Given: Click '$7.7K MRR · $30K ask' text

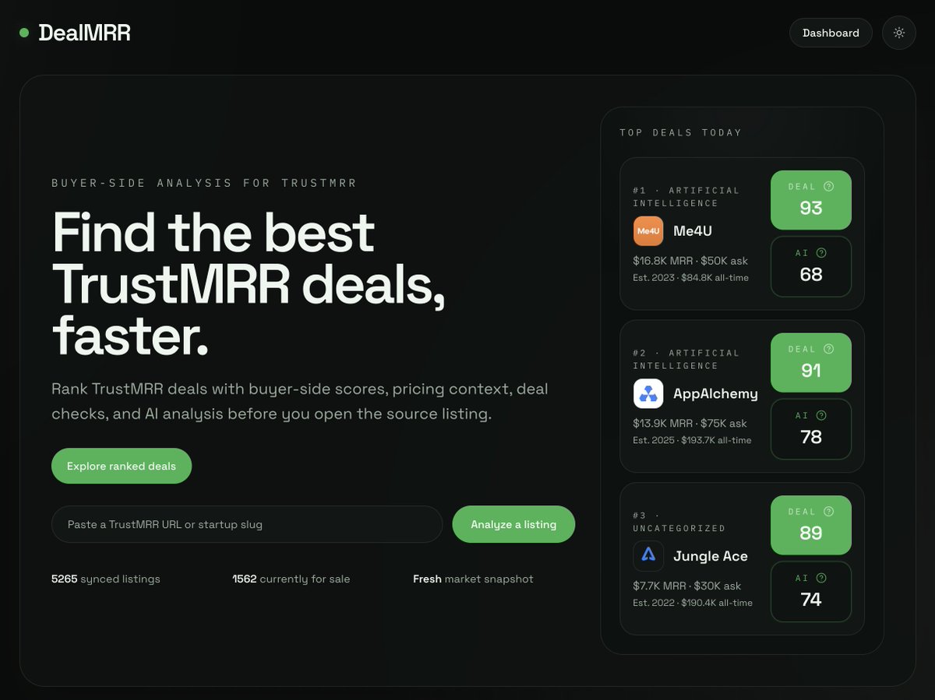Looking at the screenshot, I should pyautogui.click(x=686, y=586).
